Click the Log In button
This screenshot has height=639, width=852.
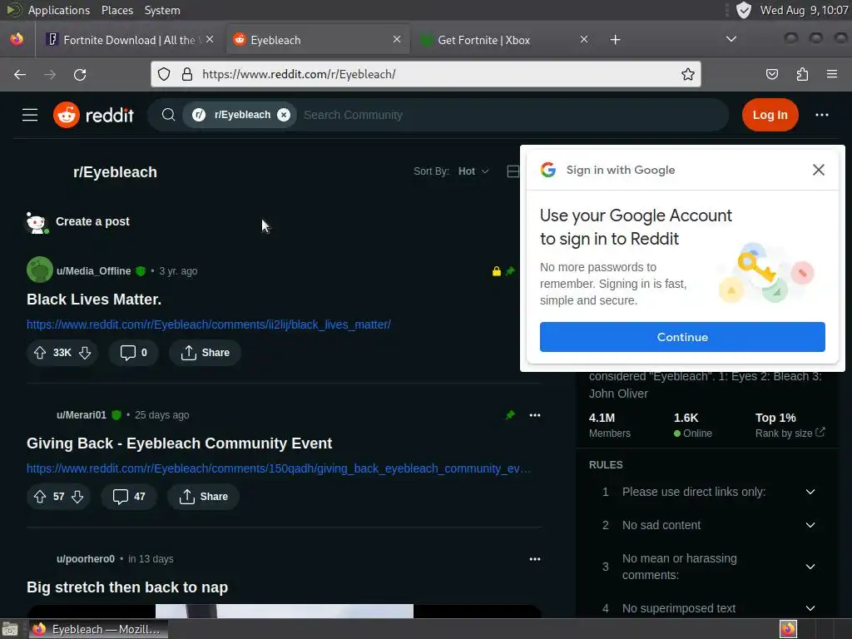(770, 115)
